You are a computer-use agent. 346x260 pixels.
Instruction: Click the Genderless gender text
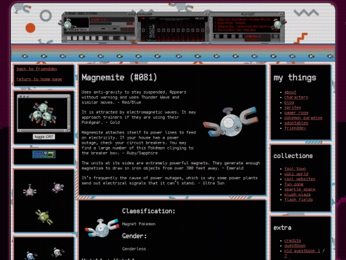[x=134, y=249]
